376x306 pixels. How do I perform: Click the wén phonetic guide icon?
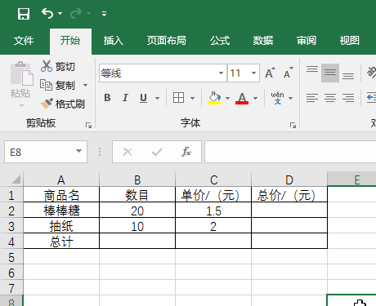click(277, 98)
